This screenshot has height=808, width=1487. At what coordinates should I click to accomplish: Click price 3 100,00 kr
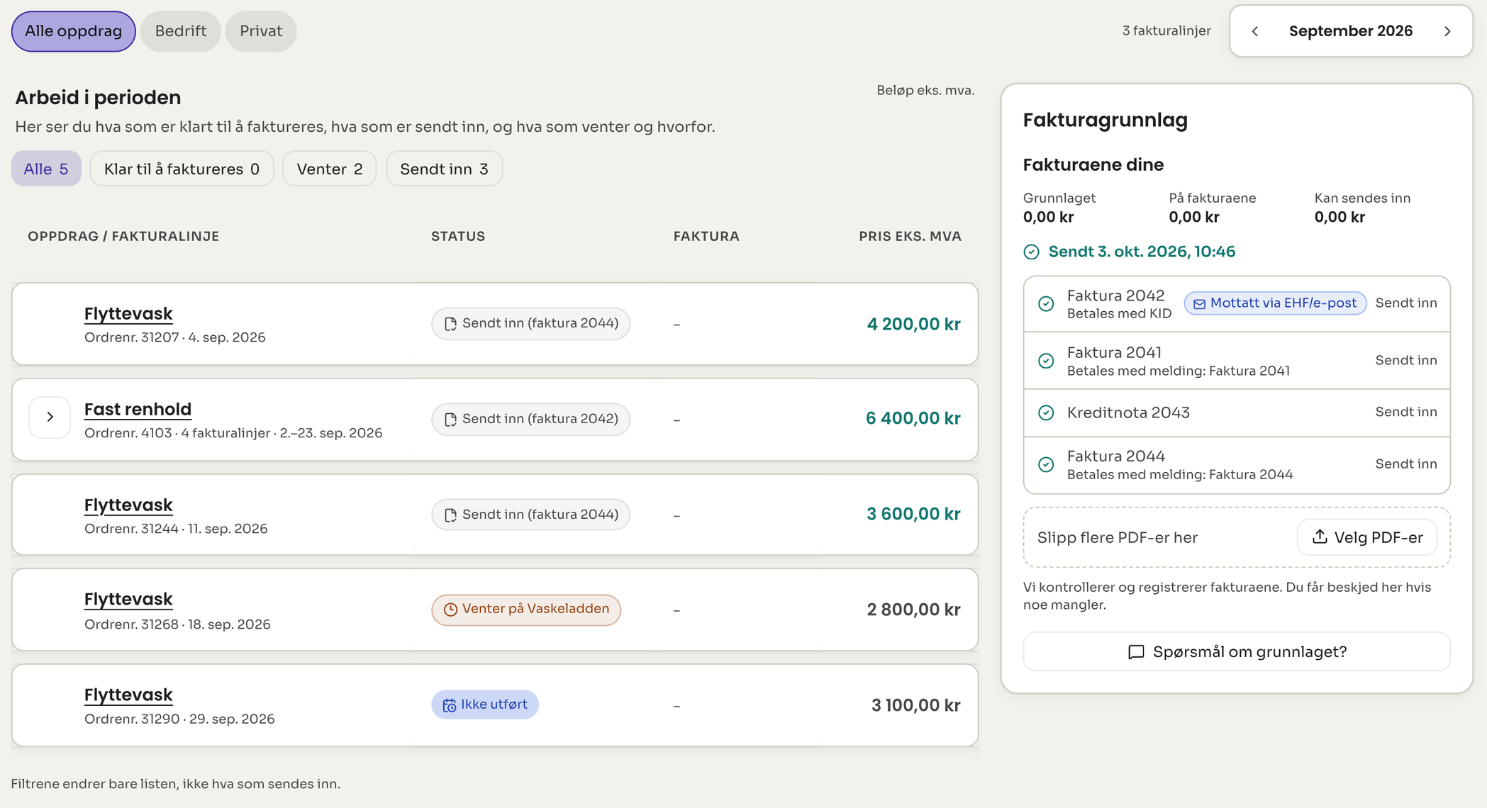[x=916, y=705]
